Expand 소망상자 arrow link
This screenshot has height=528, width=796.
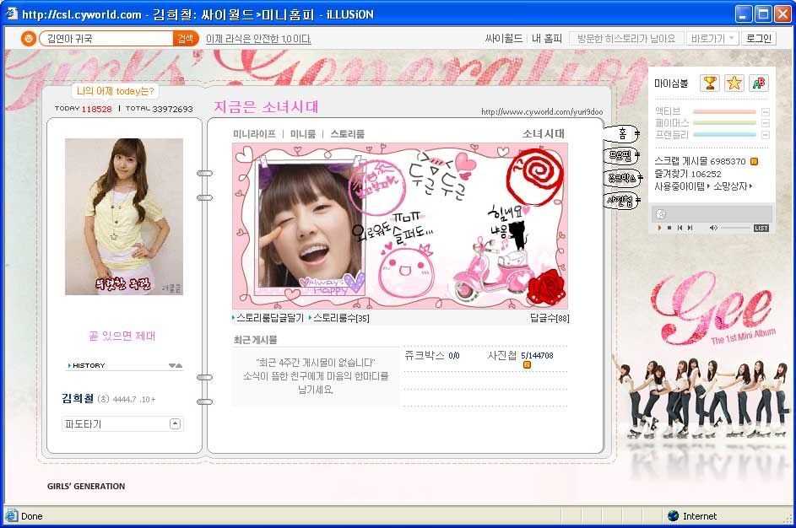click(733, 186)
